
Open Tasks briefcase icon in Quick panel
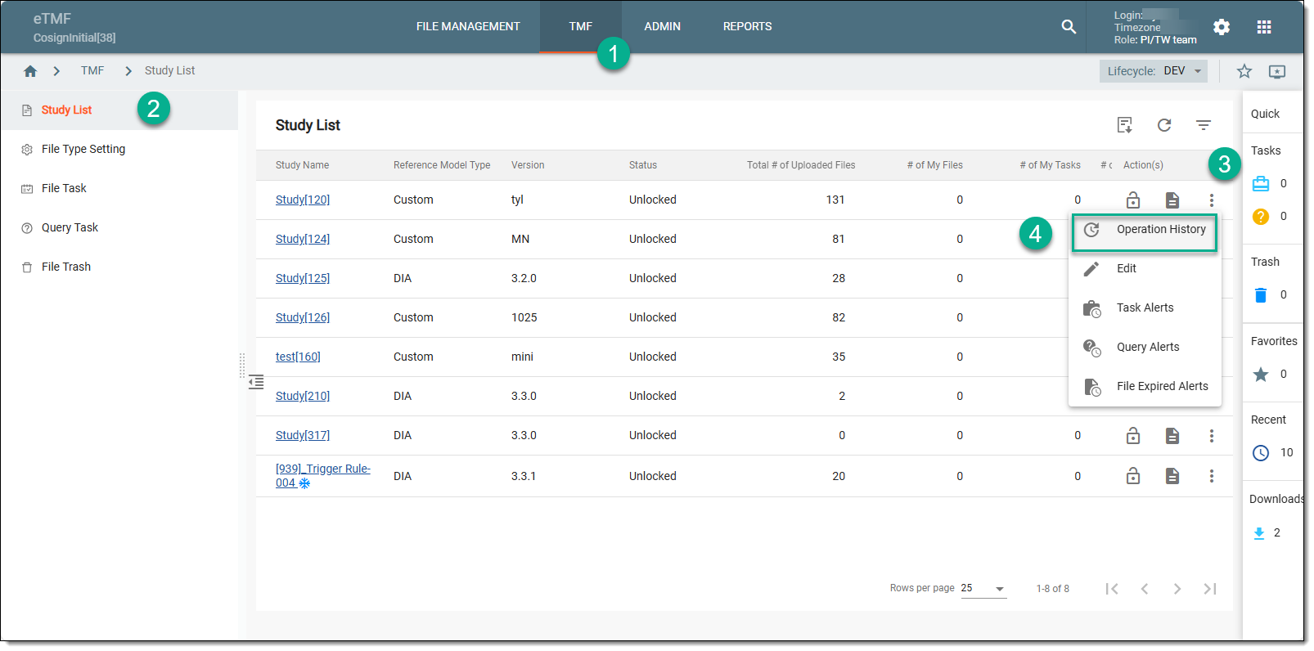coord(1261,184)
